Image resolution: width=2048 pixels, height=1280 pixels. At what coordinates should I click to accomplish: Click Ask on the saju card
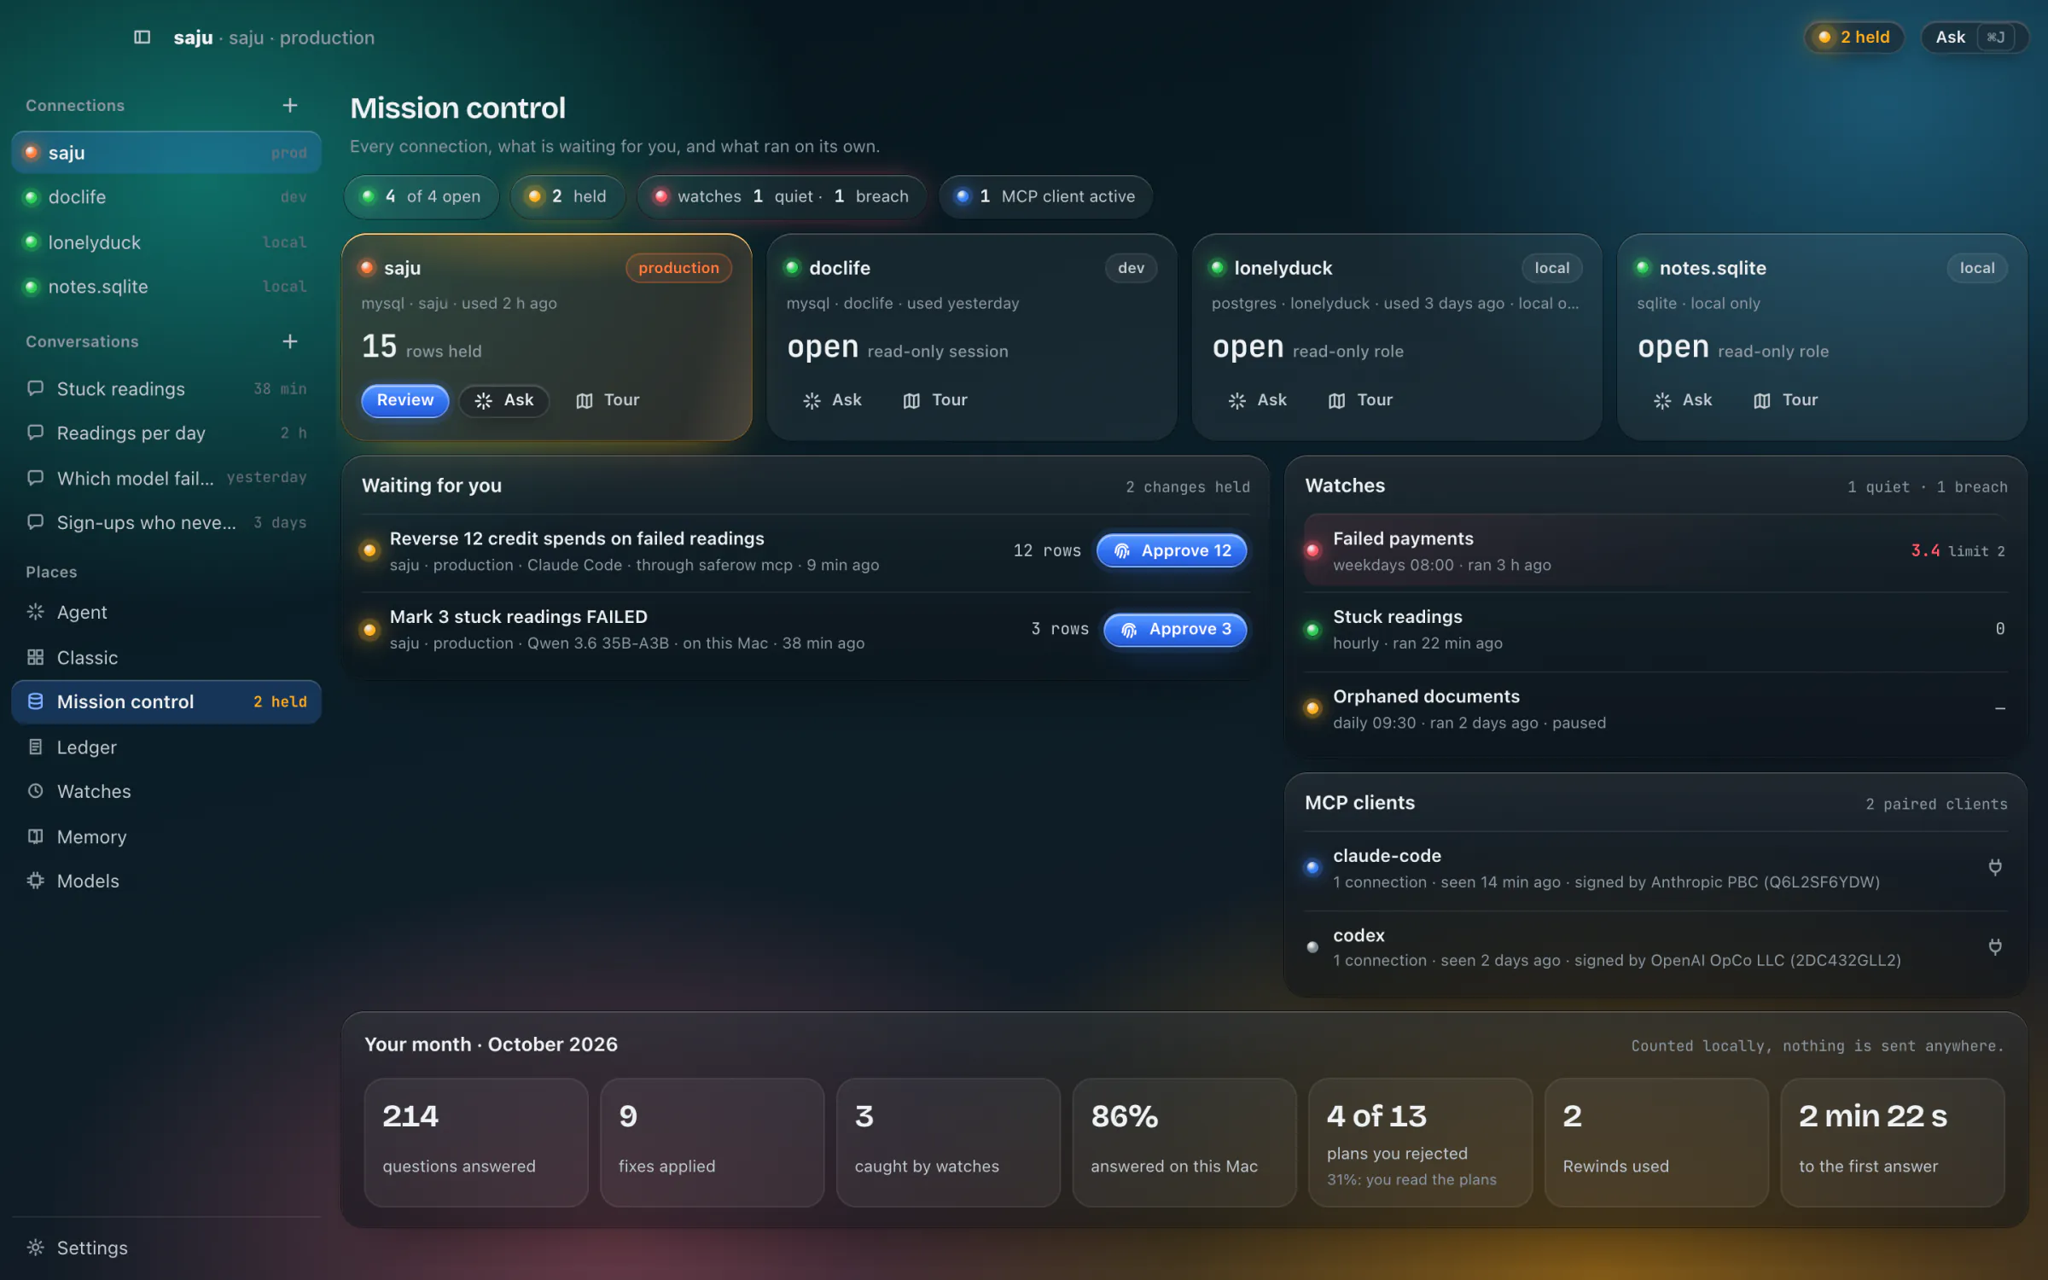tap(504, 400)
